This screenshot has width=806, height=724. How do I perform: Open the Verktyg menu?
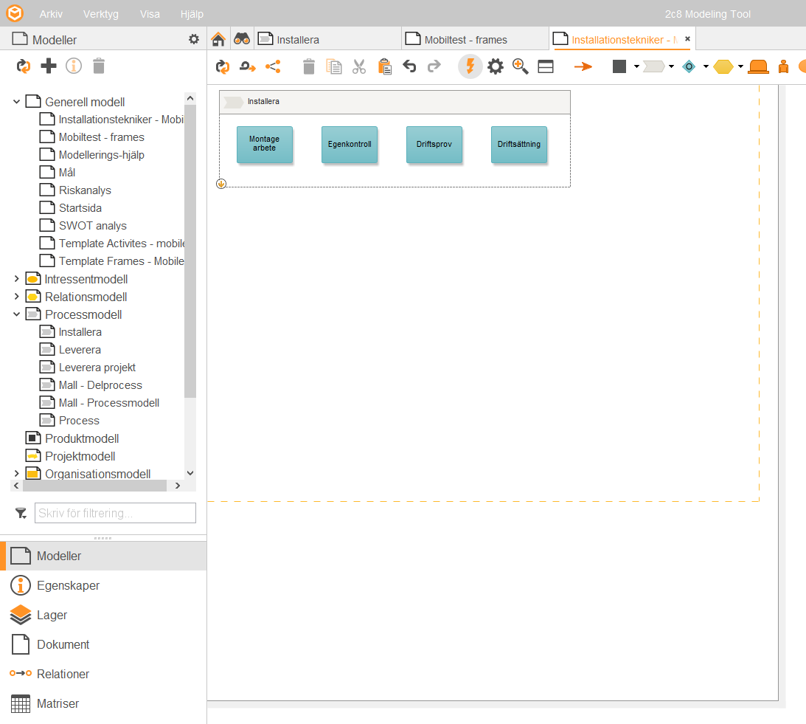(x=100, y=14)
